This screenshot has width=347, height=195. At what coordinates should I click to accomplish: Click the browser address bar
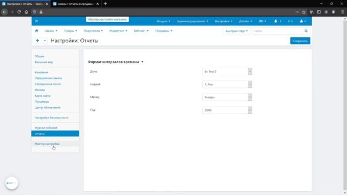point(168,12)
